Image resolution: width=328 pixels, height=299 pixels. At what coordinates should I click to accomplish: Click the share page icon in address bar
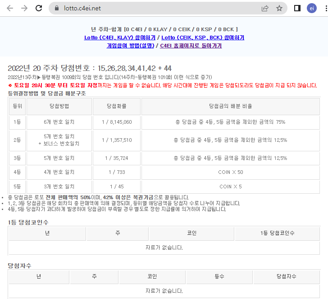(x=265, y=8)
